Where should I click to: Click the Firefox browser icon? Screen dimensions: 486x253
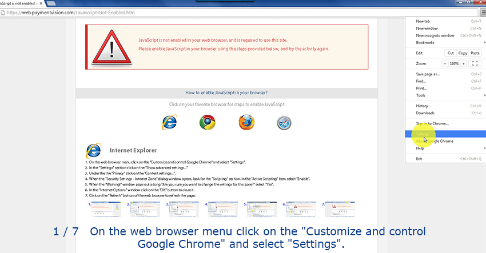(x=246, y=122)
